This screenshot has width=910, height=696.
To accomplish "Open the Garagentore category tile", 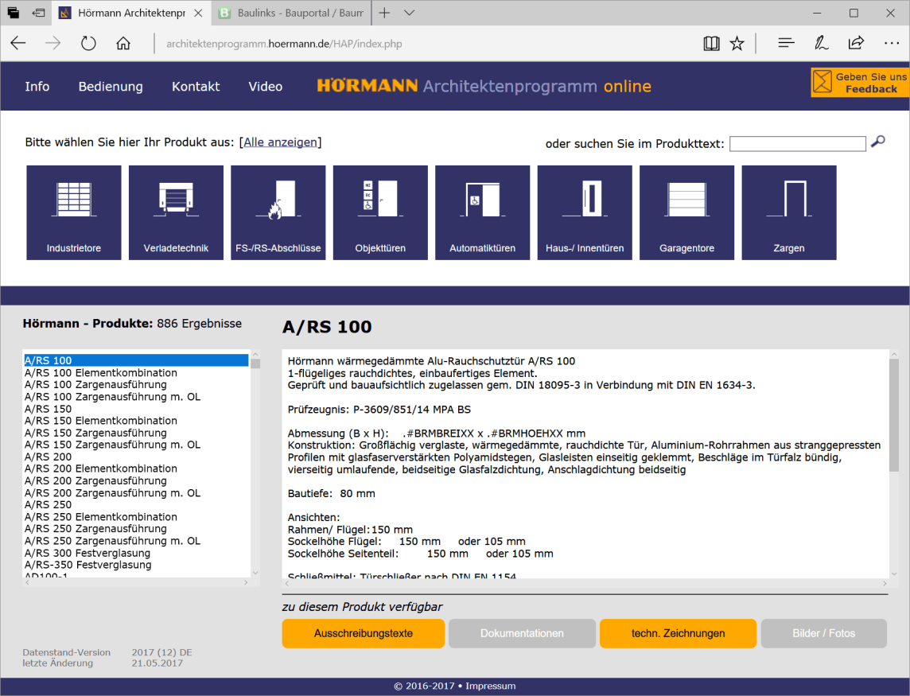I will coord(686,212).
